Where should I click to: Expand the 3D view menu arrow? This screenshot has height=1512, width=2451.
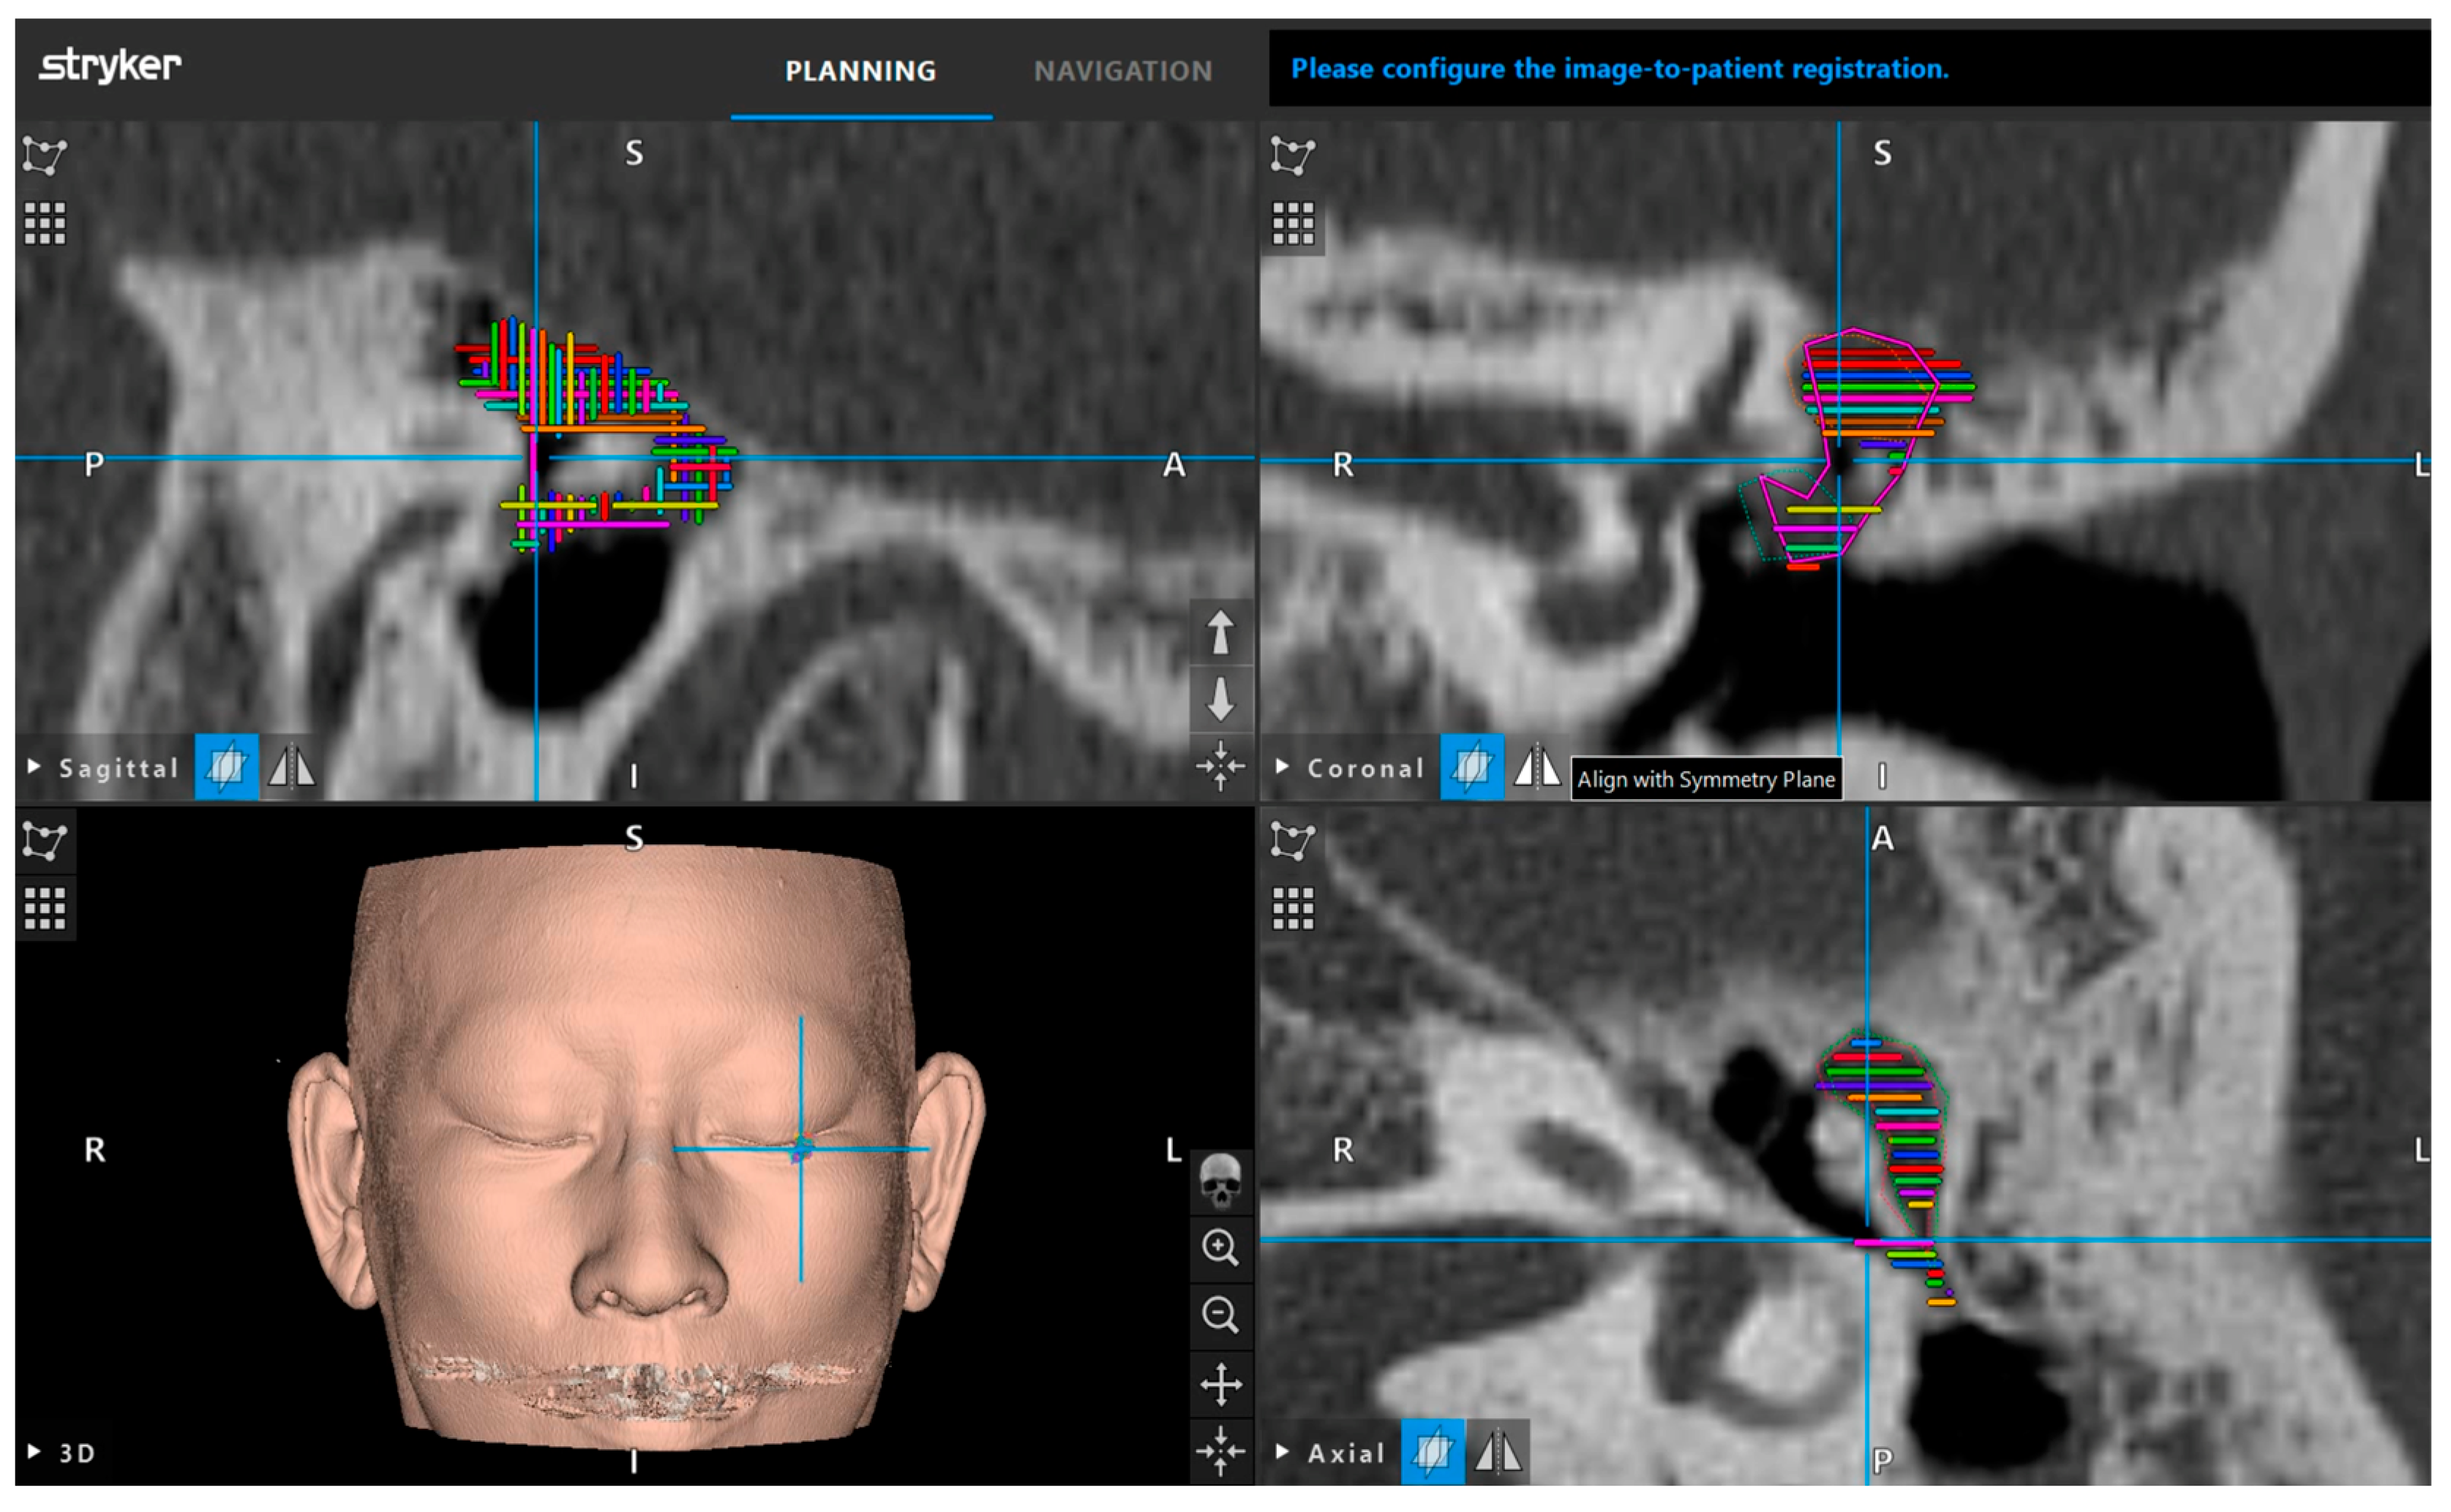[x=34, y=1451]
